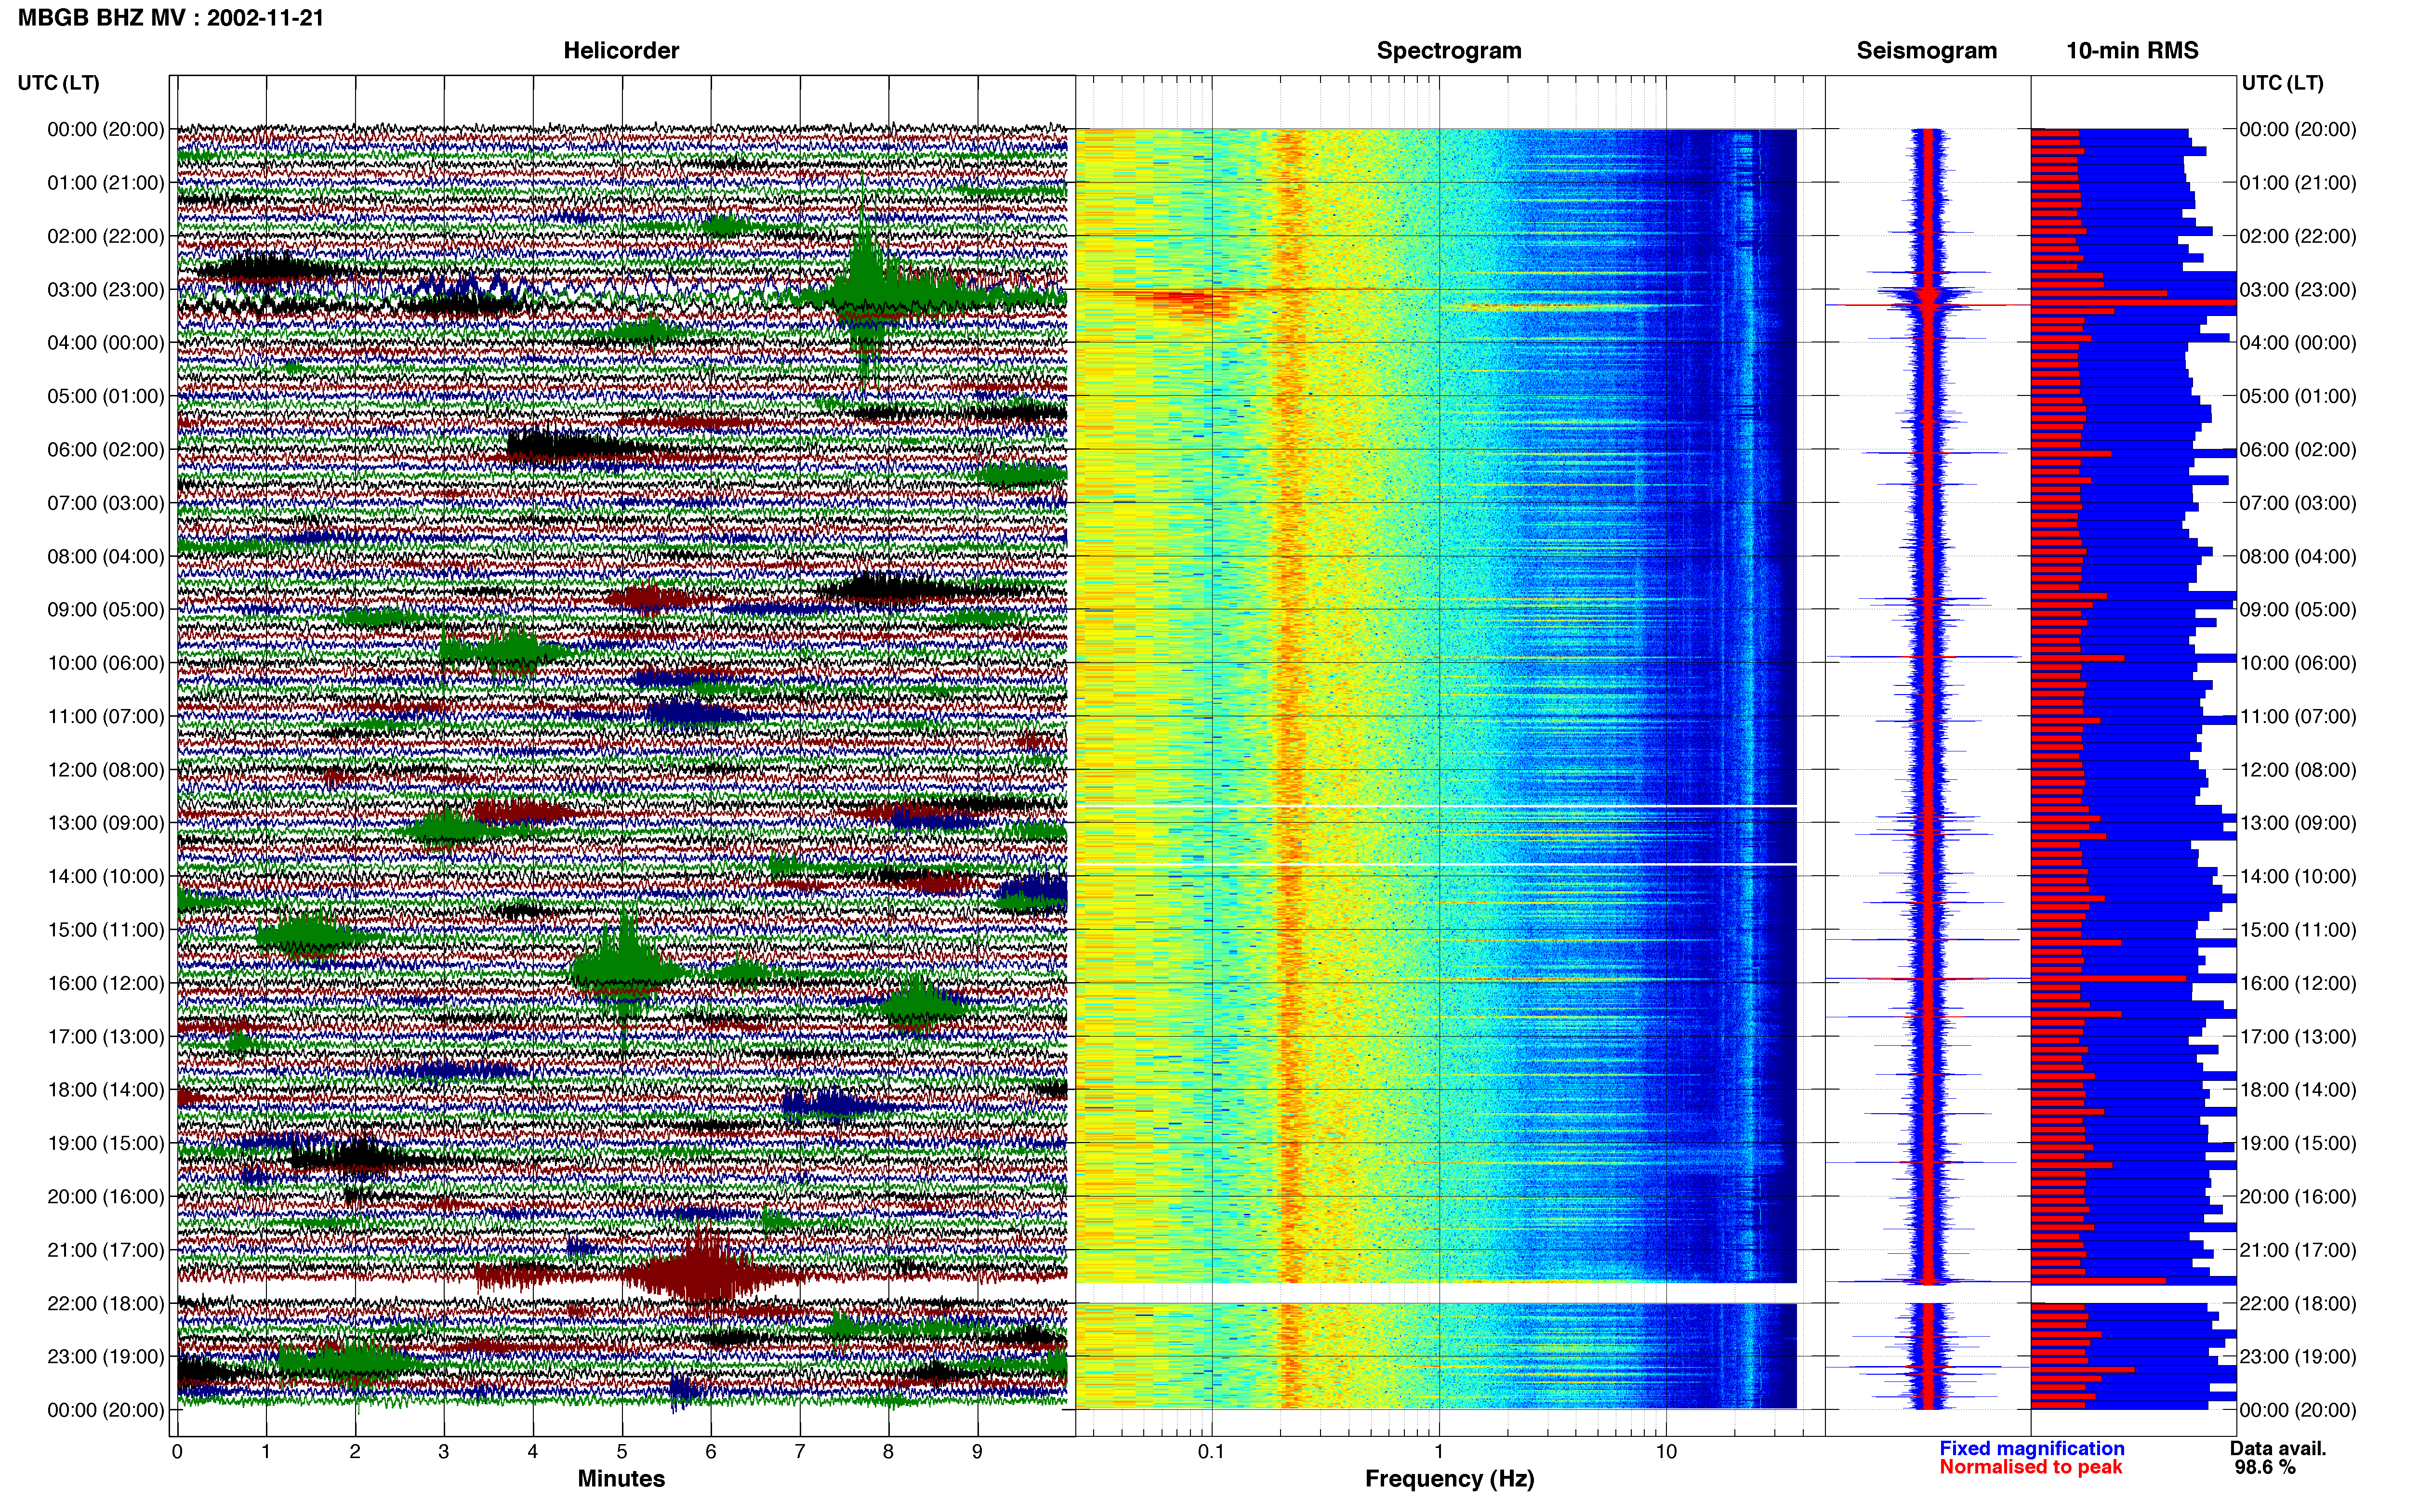
Task: Click the '0.1' frequency tick label
Action: (1211, 1452)
